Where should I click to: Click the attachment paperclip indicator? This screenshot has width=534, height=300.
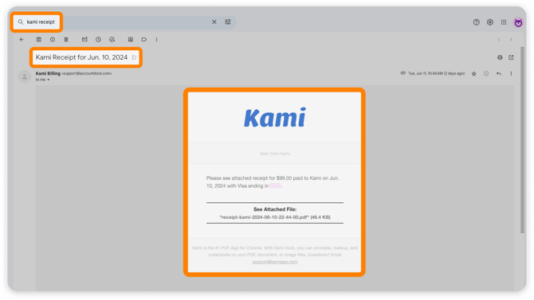(x=402, y=73)
